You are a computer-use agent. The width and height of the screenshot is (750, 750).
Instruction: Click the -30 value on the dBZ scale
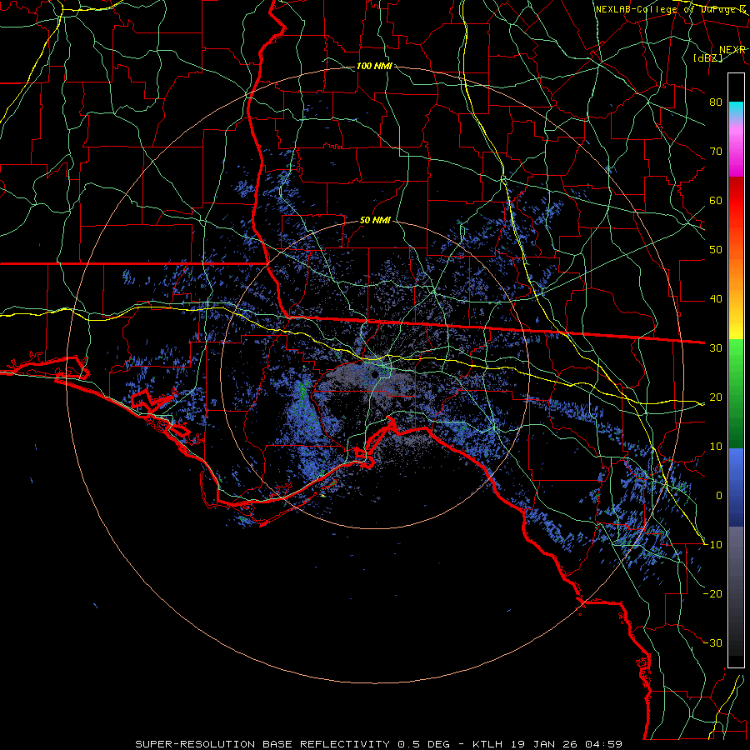712,642
